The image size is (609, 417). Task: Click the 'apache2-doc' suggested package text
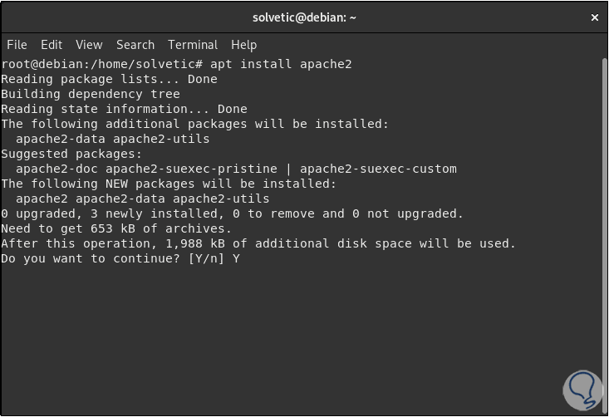click(56, 169)
